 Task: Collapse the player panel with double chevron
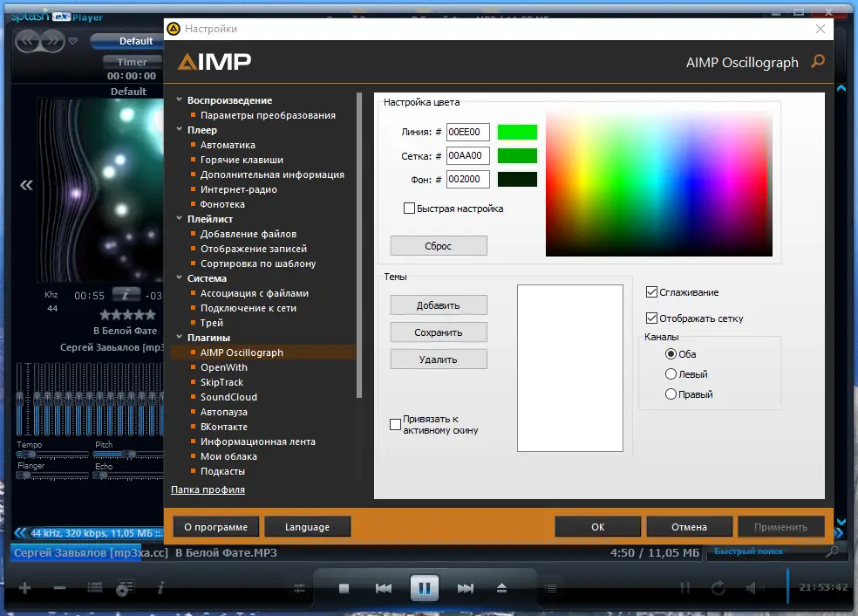coord(26,185)
